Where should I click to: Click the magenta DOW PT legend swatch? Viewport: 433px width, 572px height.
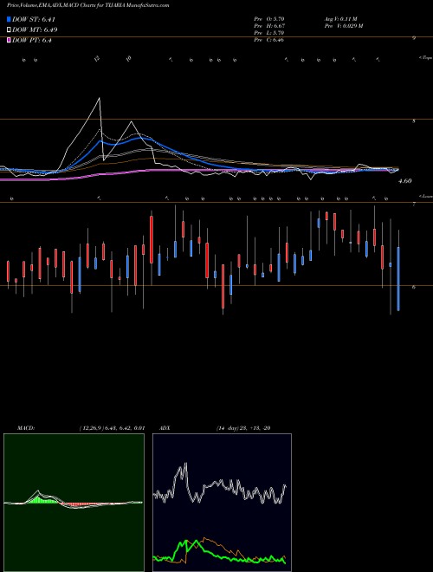(9, 40)
